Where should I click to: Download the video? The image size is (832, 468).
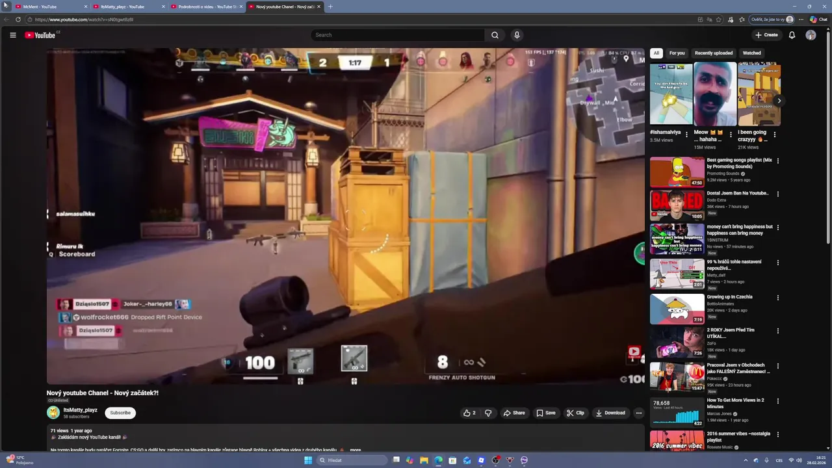[610, 413]
